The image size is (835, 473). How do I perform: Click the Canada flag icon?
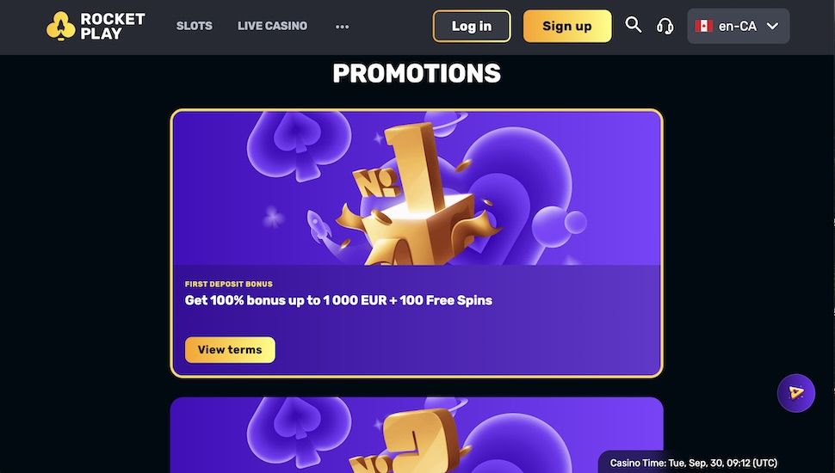tap(703, 26)
